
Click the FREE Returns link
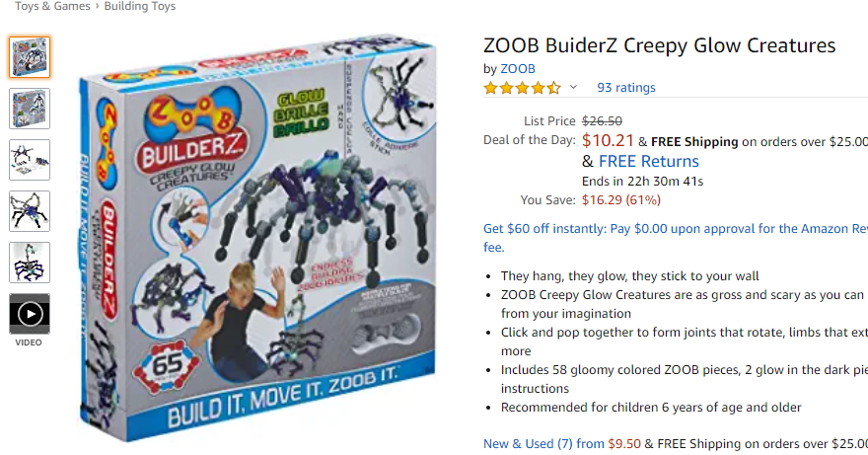(649, 161)
